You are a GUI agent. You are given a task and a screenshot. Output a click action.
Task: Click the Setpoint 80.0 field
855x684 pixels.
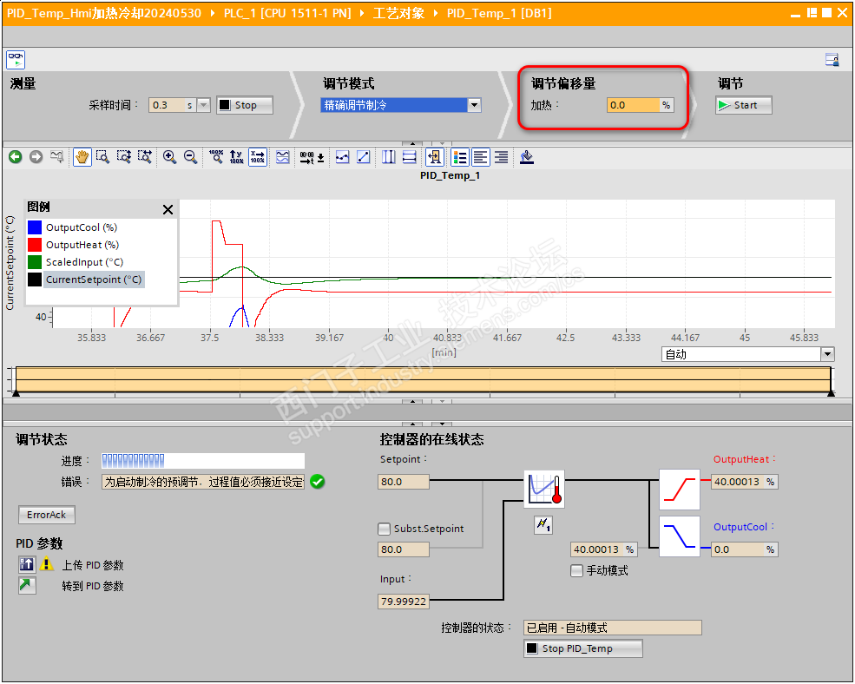pyautogui.click(x=403, y=482)
